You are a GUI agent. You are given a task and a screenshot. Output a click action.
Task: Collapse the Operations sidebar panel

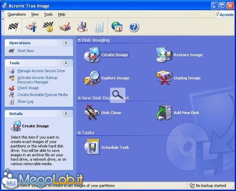[x=66, y=43]
